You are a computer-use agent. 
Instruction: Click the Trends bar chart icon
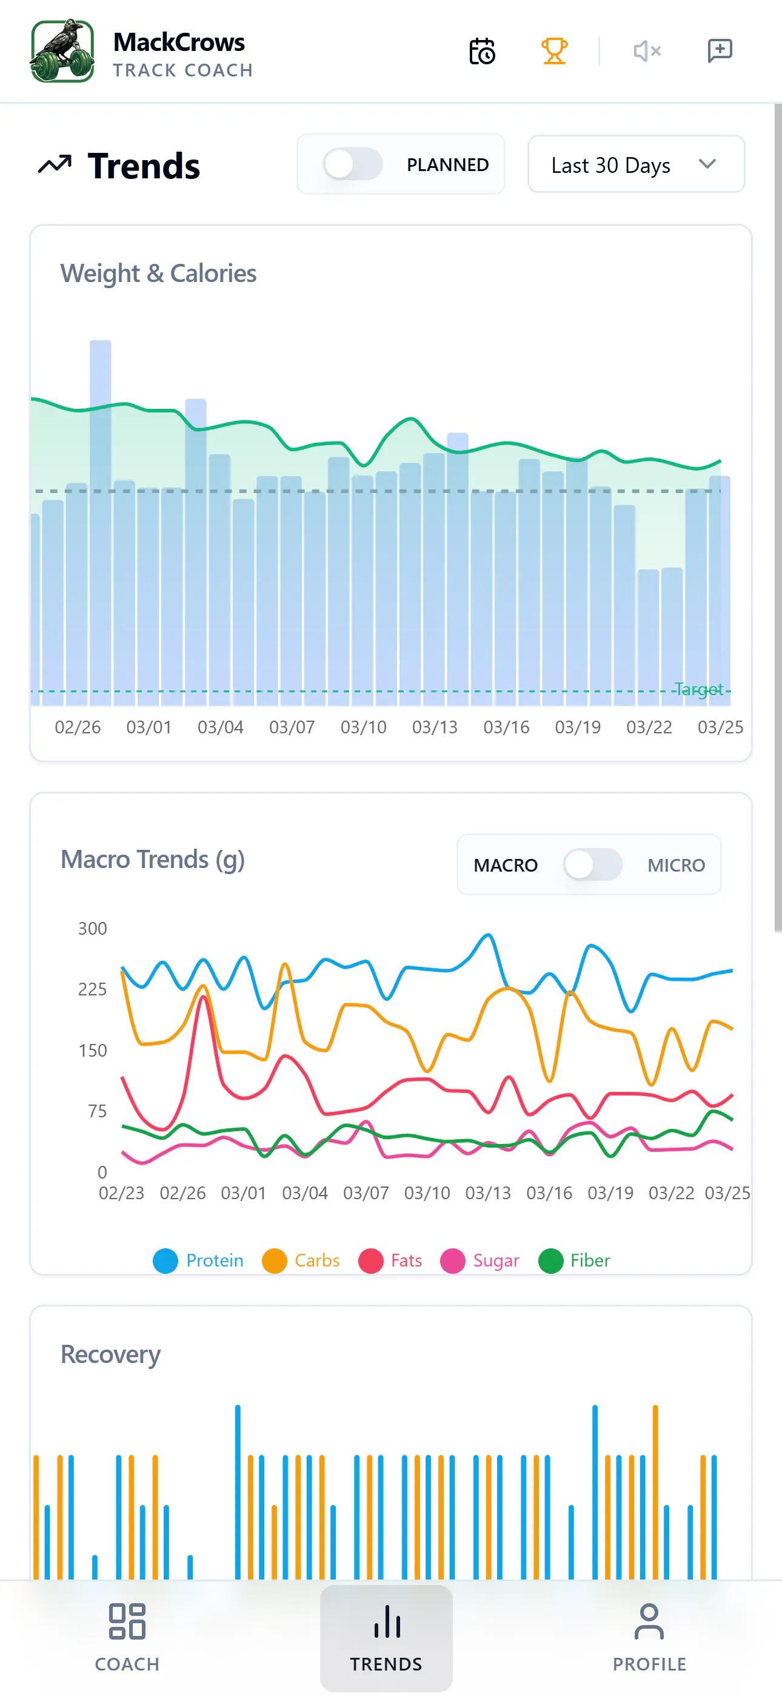[x=386, y=1621]
